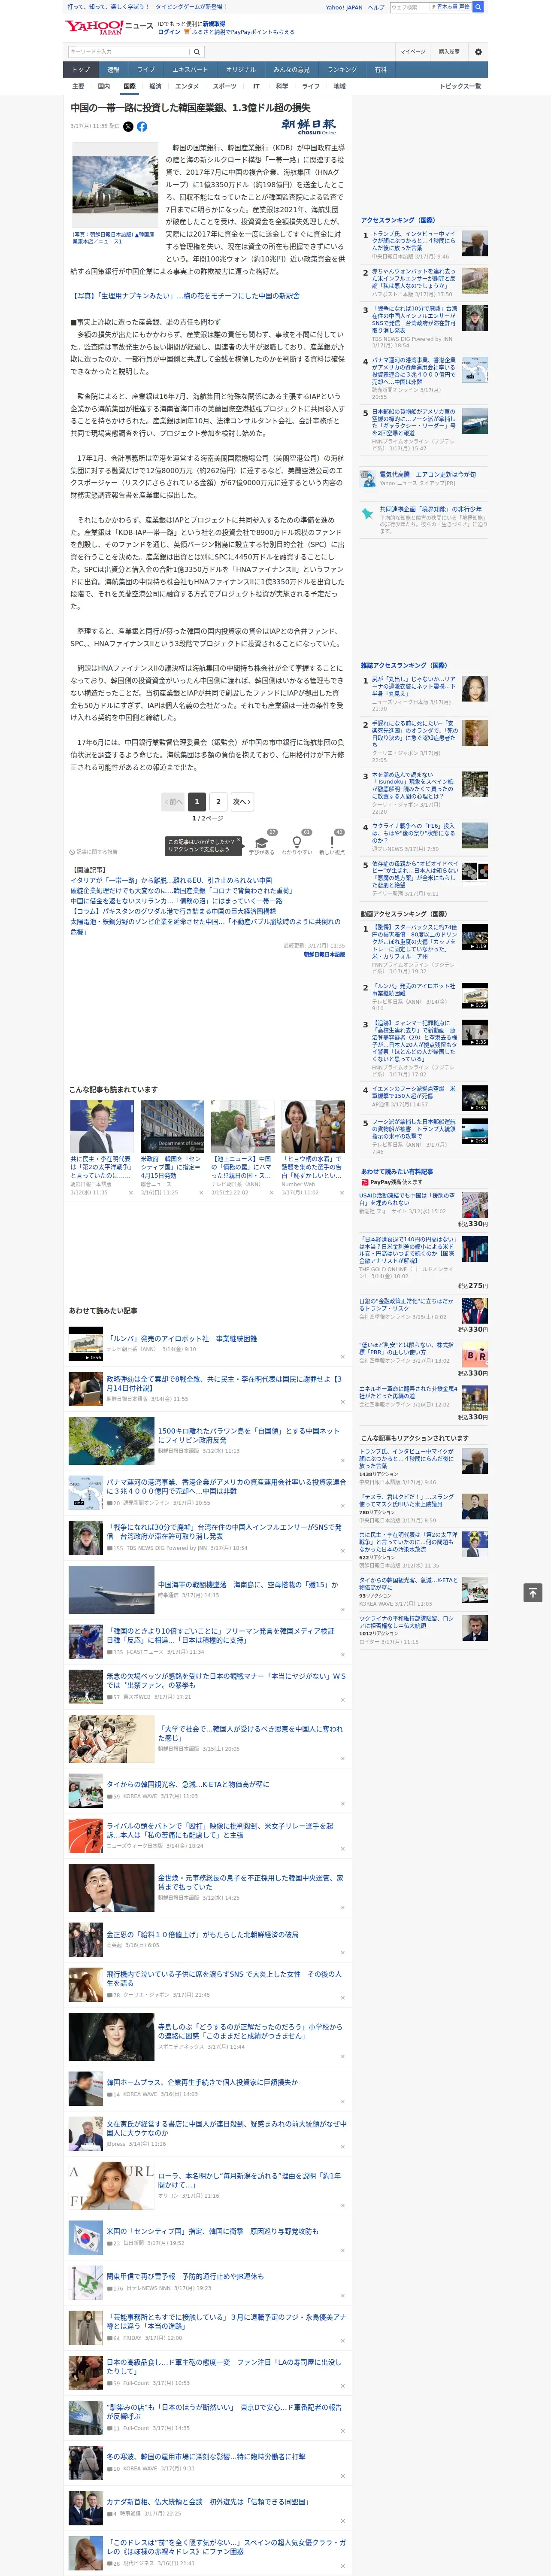This screenshot has width=551, height=2576.
Task: Click the 学びがある graduation cap reaction
Action: click(x=262, y=845)
